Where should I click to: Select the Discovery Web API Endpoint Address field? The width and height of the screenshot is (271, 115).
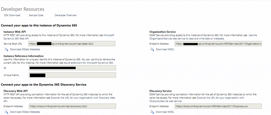tap(72, 106)
